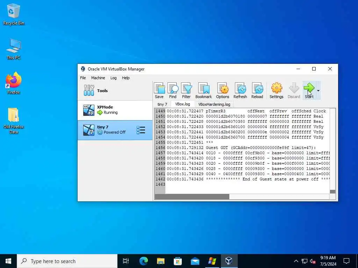Image resolution: width=358 pixels, height=268 pixels.
Task: Add a Bookmark to the log
Action: coord(203,90)
